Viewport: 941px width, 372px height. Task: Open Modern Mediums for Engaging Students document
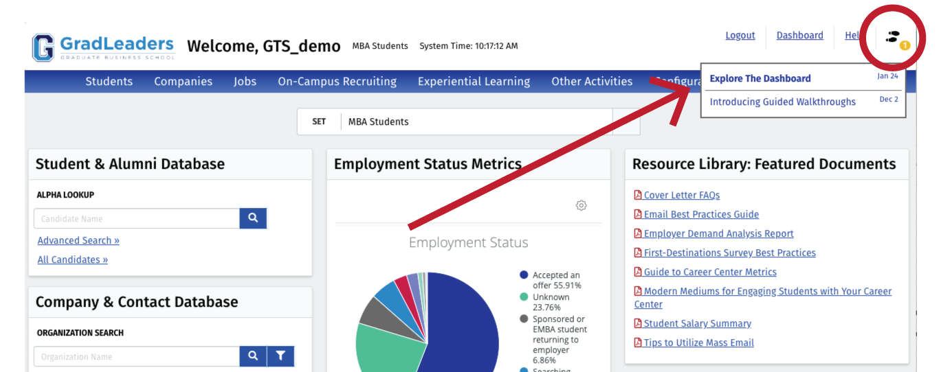tap(763, 298)
